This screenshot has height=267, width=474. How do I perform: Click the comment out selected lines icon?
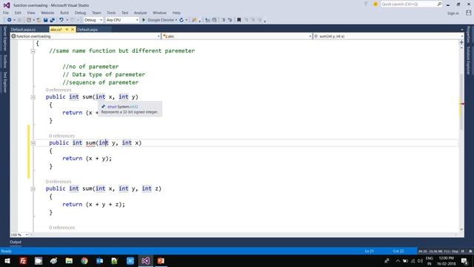224,20
